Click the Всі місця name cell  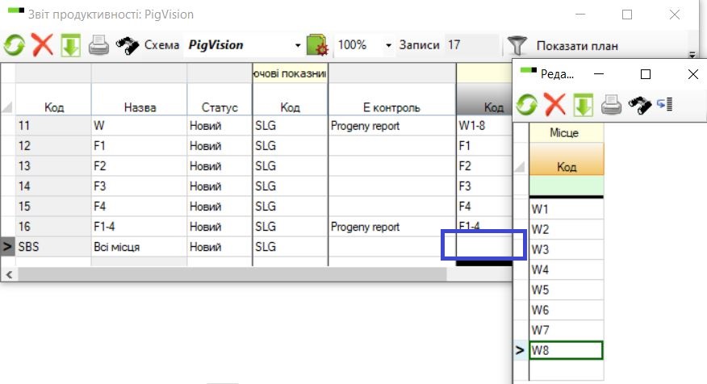[140, 247]
